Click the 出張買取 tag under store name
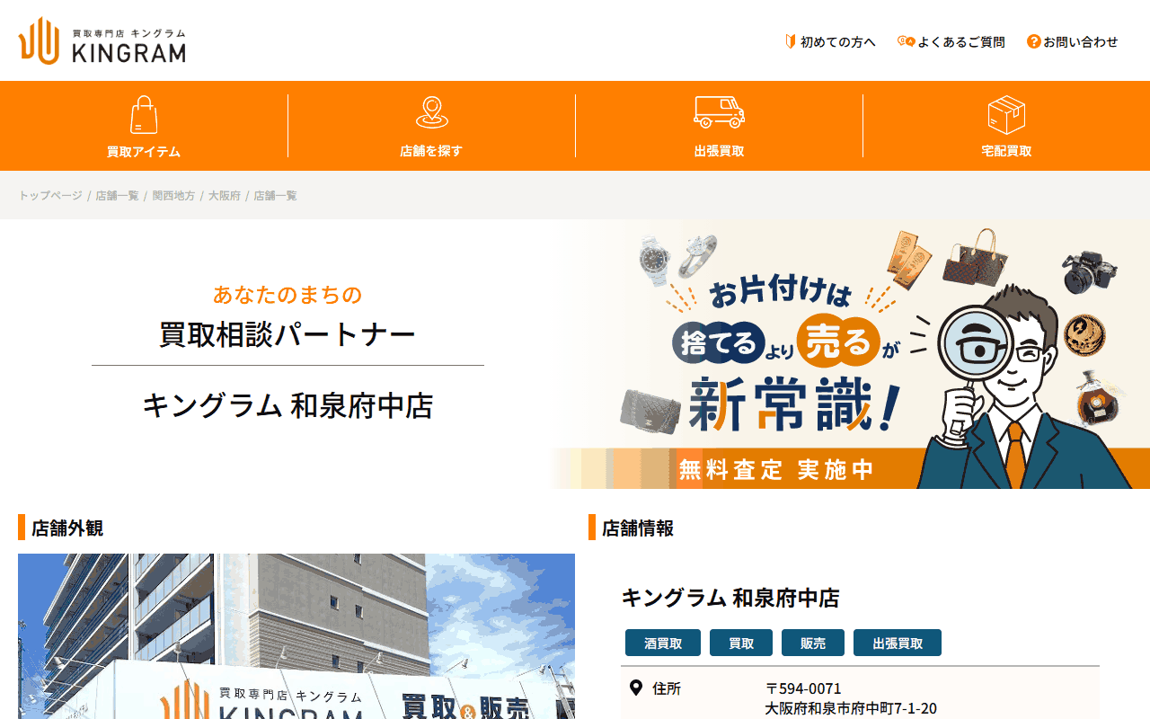 pos(898,644)
